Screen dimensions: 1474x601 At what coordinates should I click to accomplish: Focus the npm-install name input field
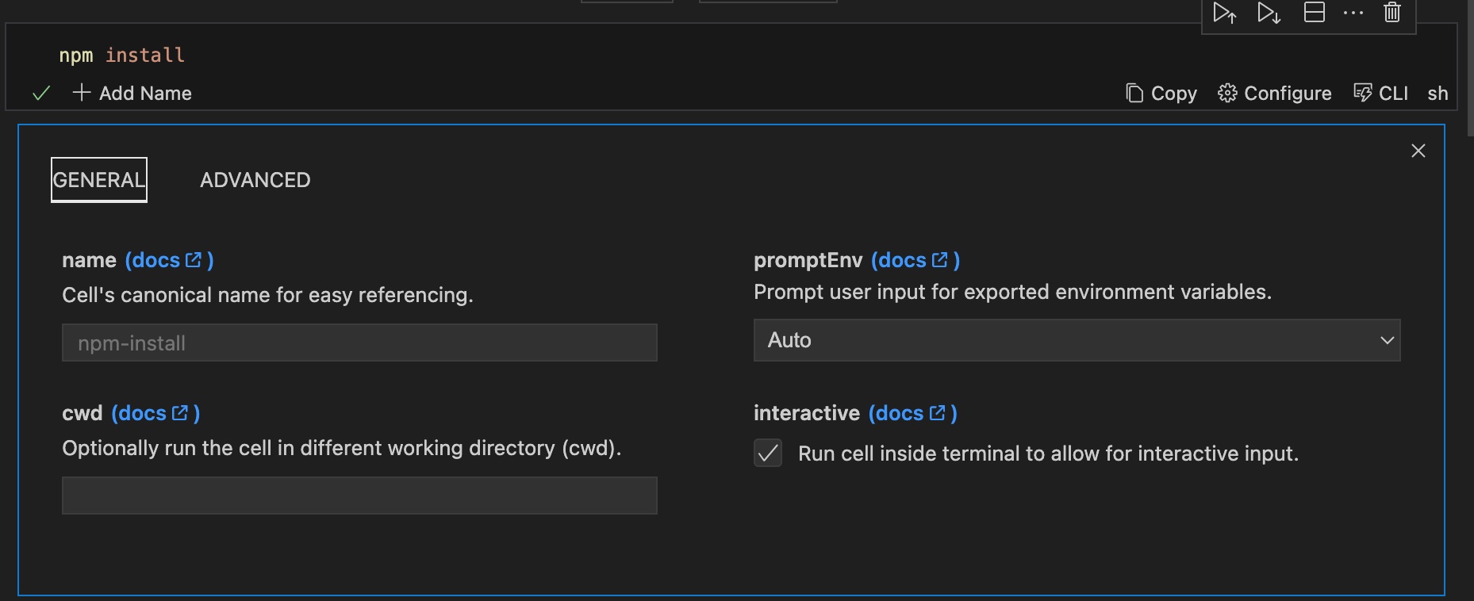tap(359, 343)
